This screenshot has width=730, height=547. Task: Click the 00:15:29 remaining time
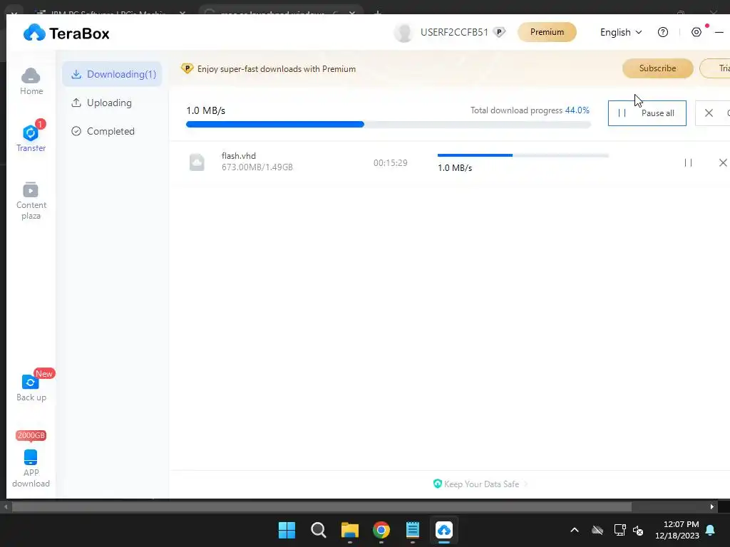click(x=390, y=163)
